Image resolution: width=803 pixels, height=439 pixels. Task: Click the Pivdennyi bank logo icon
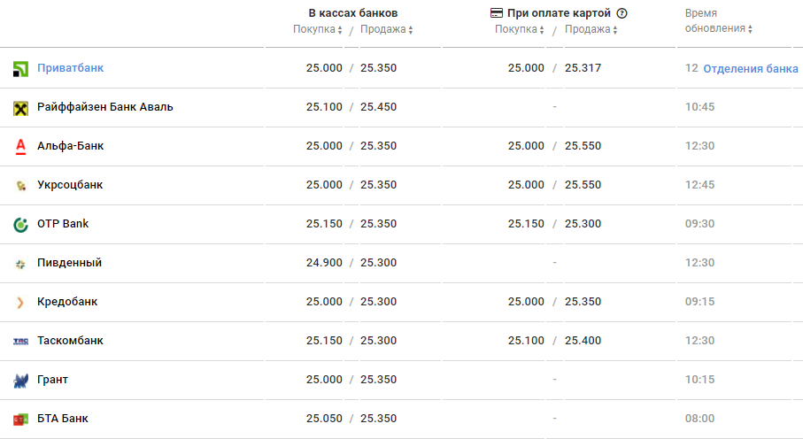(21, 263)
